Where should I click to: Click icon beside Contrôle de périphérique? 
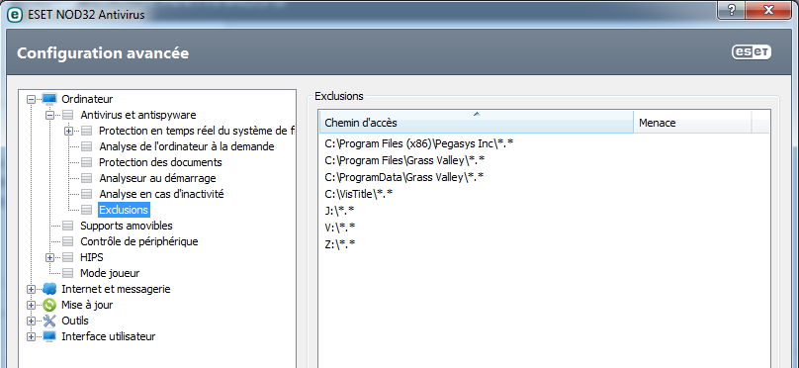pos(68,241)
